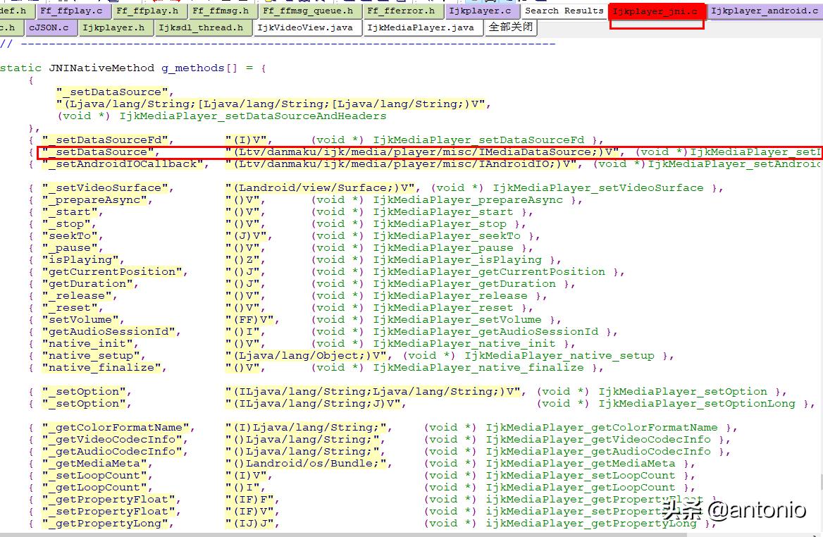Switch to Ijkplayer_android.c tab
The height and width of the screenshot is (537, 823).
click(765, 11)
